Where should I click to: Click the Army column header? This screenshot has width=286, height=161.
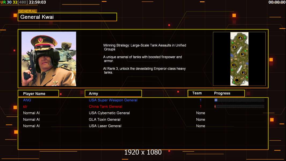click(113, 94)
